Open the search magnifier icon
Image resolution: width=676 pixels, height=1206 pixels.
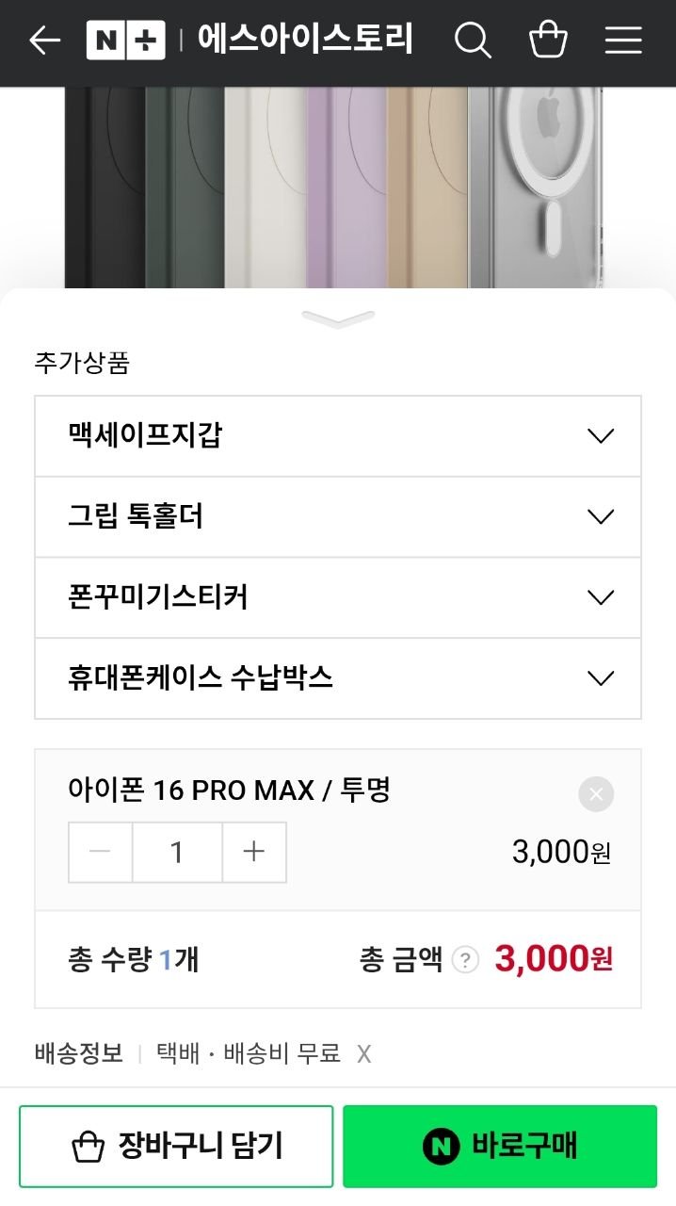click(473, 41)
